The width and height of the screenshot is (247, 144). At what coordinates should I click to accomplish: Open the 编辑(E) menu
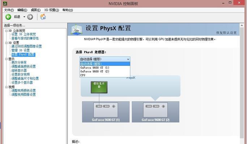tap(22, 10)
